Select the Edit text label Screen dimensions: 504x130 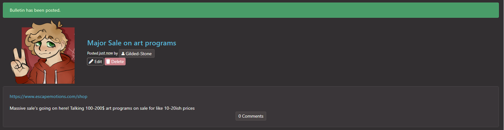click(x=98, y=62)
